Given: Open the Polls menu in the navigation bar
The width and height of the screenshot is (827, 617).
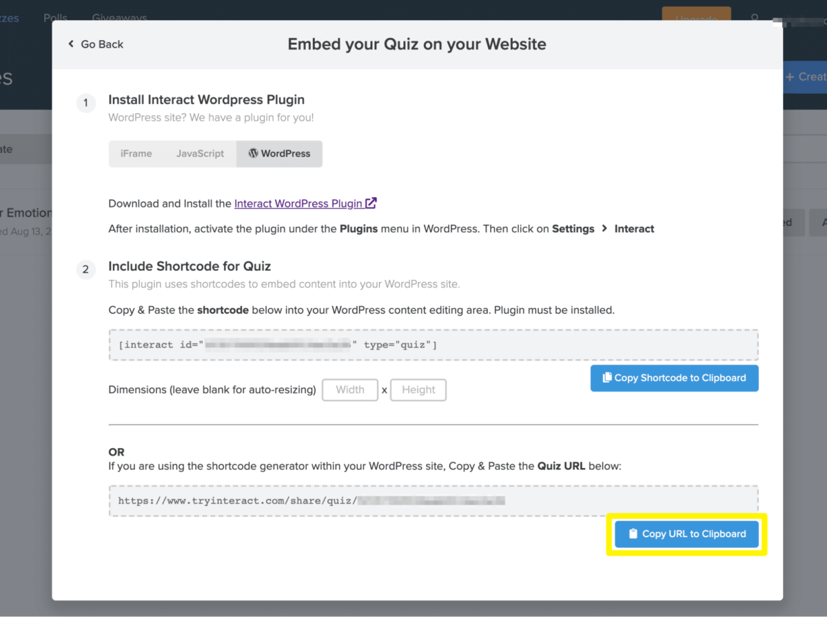Looking at the screenshot, I should [55, 18].
